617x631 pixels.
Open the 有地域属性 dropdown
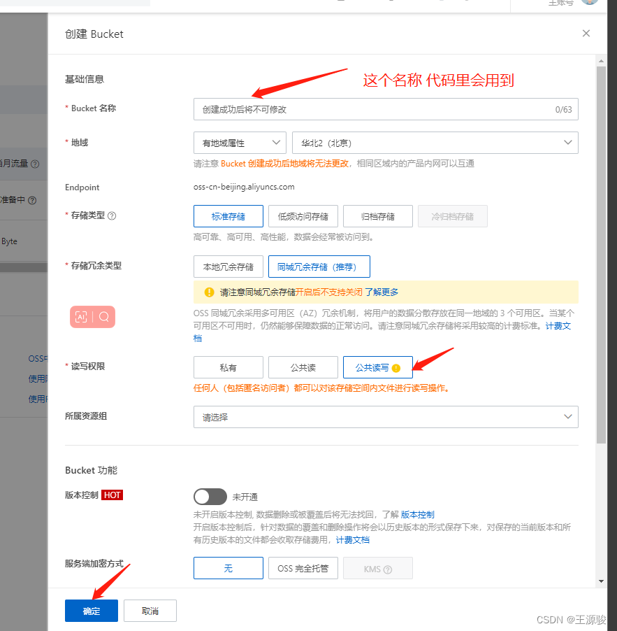point(240,143)
